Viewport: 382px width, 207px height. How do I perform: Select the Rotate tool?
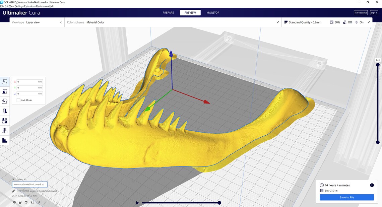tap(5, 101)
